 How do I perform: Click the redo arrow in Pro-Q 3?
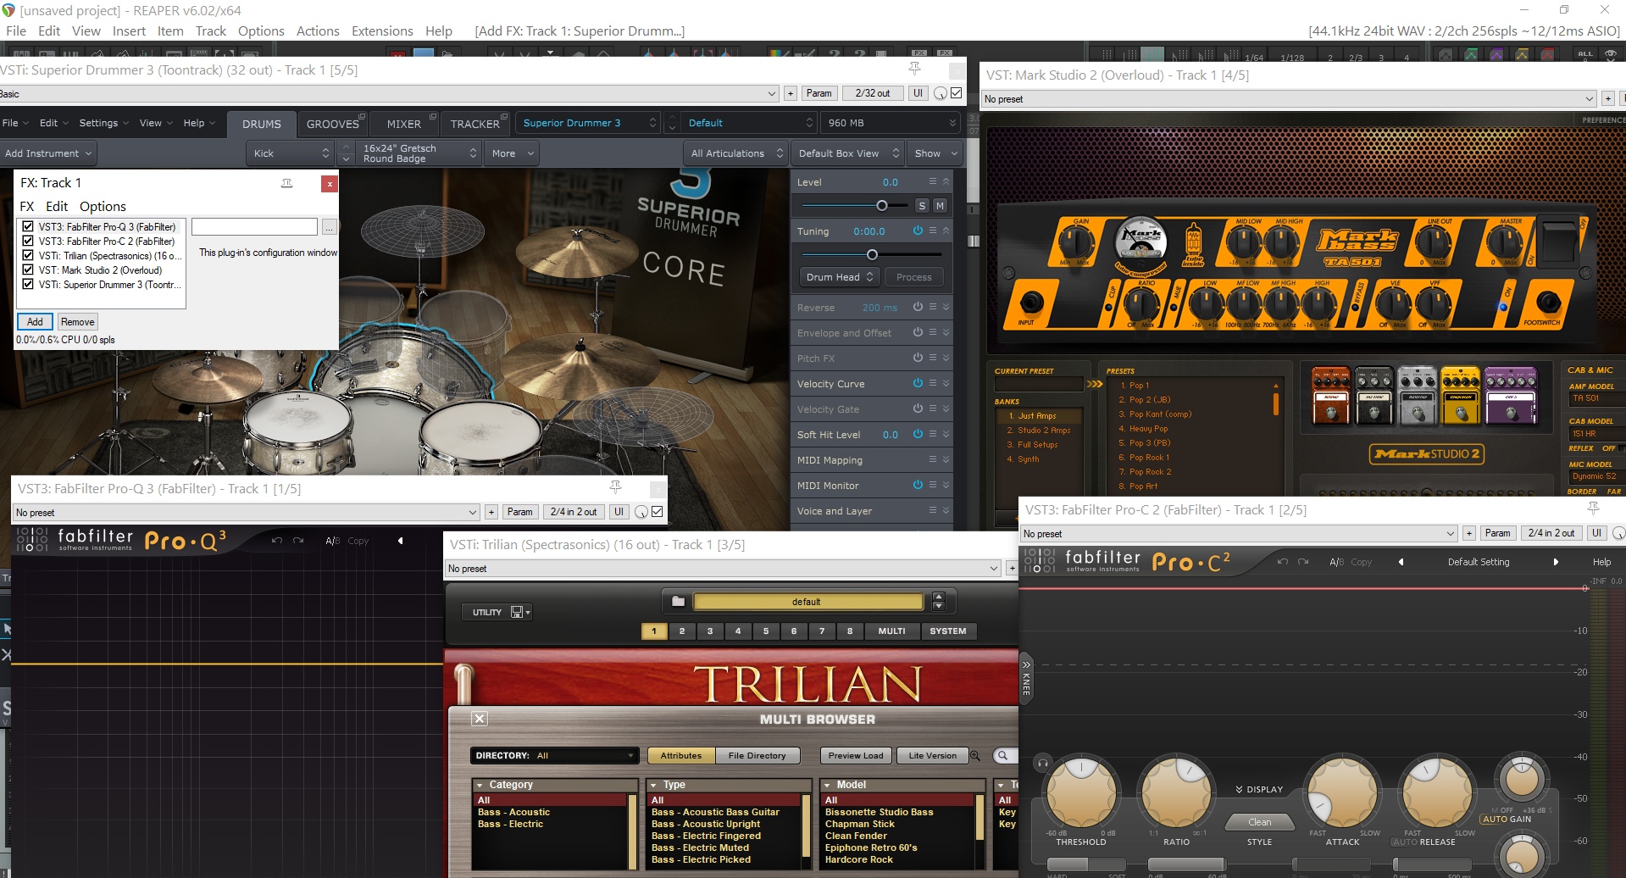pos(298,541)
